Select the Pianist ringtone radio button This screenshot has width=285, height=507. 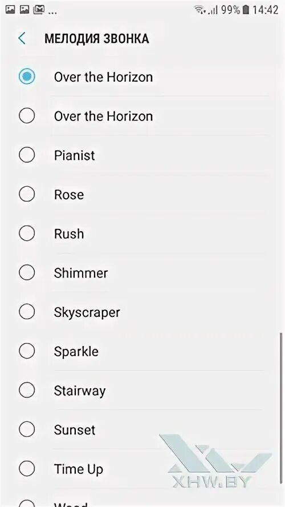(x=27, y=155)
